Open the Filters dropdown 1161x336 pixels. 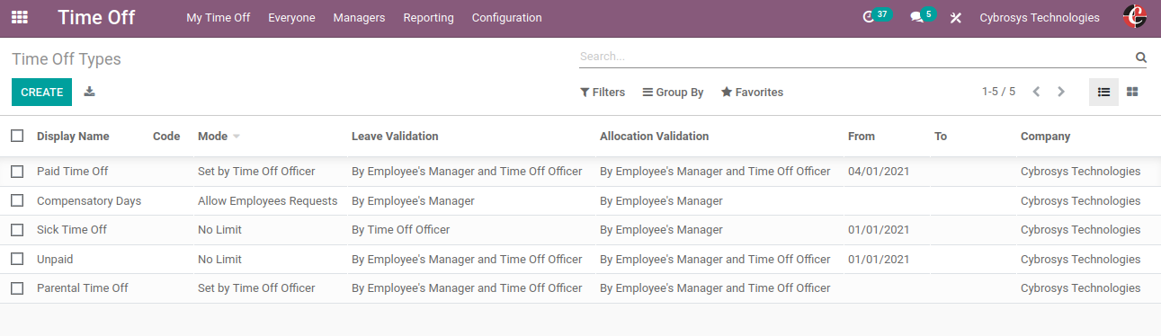(x=603, y=93)
